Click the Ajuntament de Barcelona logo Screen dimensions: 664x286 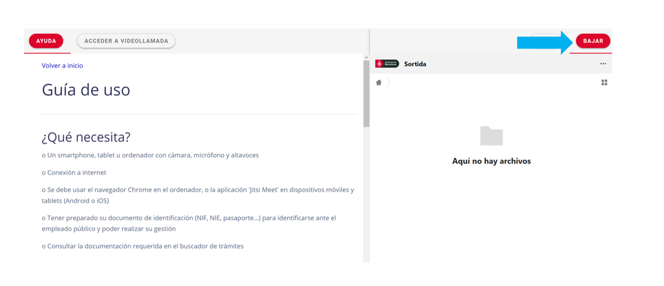click(x=387, y=64)
